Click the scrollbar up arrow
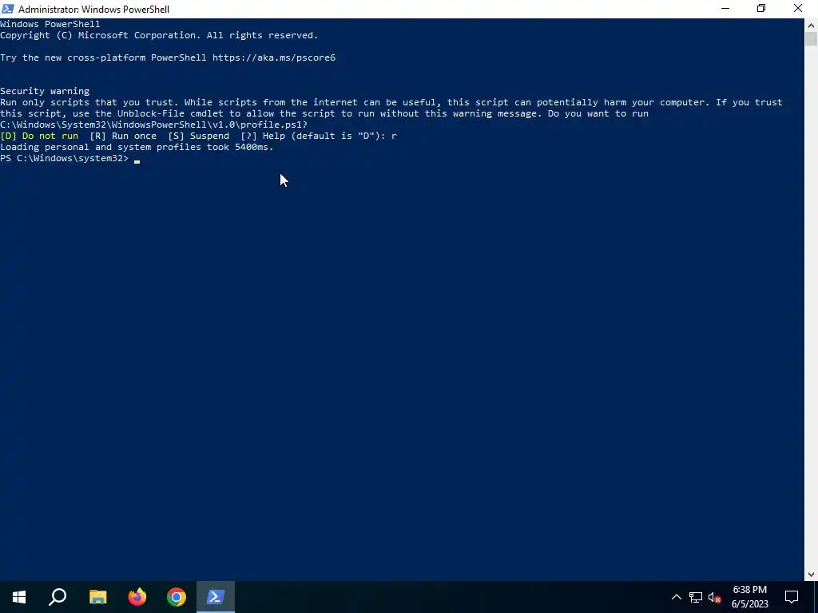 (x=811, y=25)
